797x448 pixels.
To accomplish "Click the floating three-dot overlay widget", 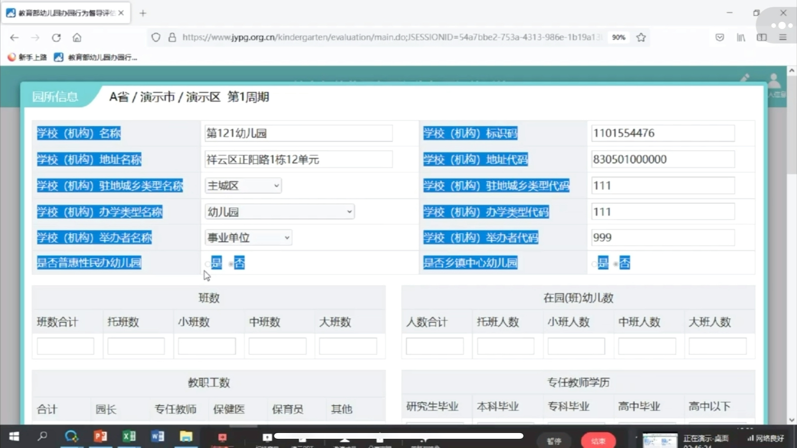I will pyautogui.click(x=781, y=25).
